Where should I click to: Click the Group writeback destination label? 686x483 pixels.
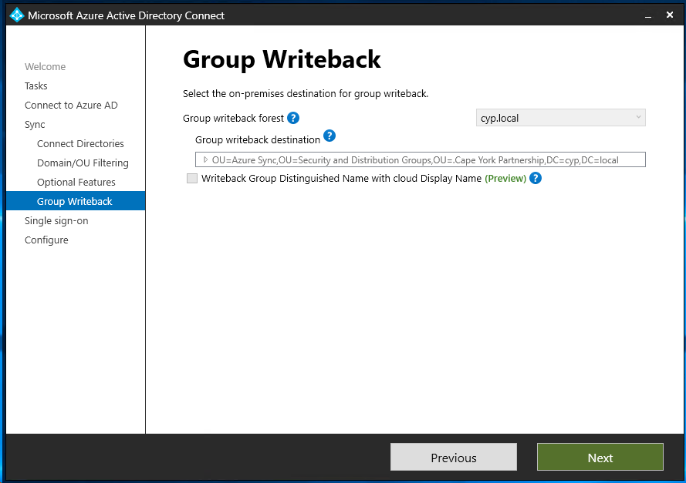(258, 139)
